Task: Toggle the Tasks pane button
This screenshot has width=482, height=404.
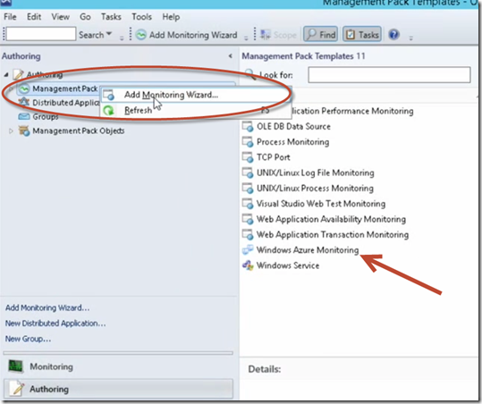Action: [362, 34]
